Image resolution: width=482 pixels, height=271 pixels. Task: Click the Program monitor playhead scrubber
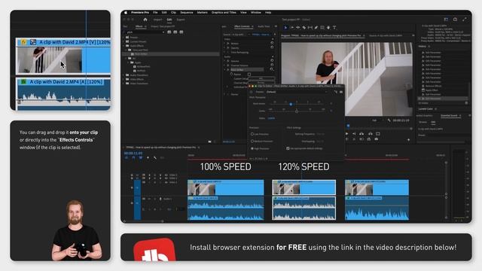tap(348, 126)
